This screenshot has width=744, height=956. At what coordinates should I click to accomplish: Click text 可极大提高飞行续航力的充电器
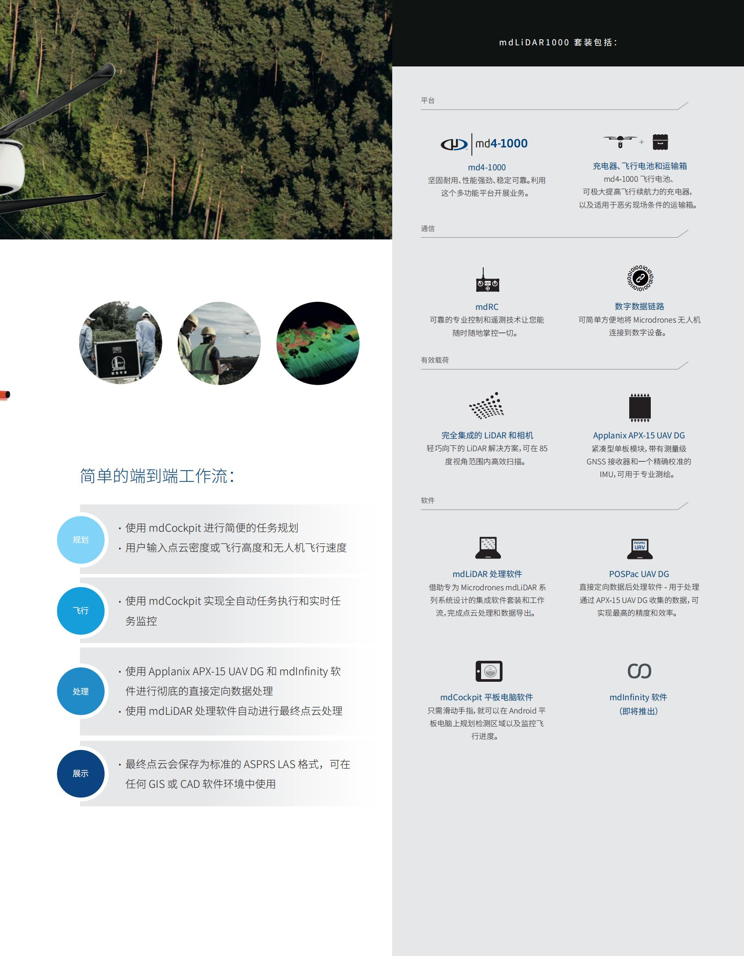click(x=638, y=192)
